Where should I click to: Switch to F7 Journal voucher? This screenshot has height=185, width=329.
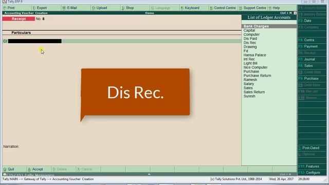click(312, 59)
